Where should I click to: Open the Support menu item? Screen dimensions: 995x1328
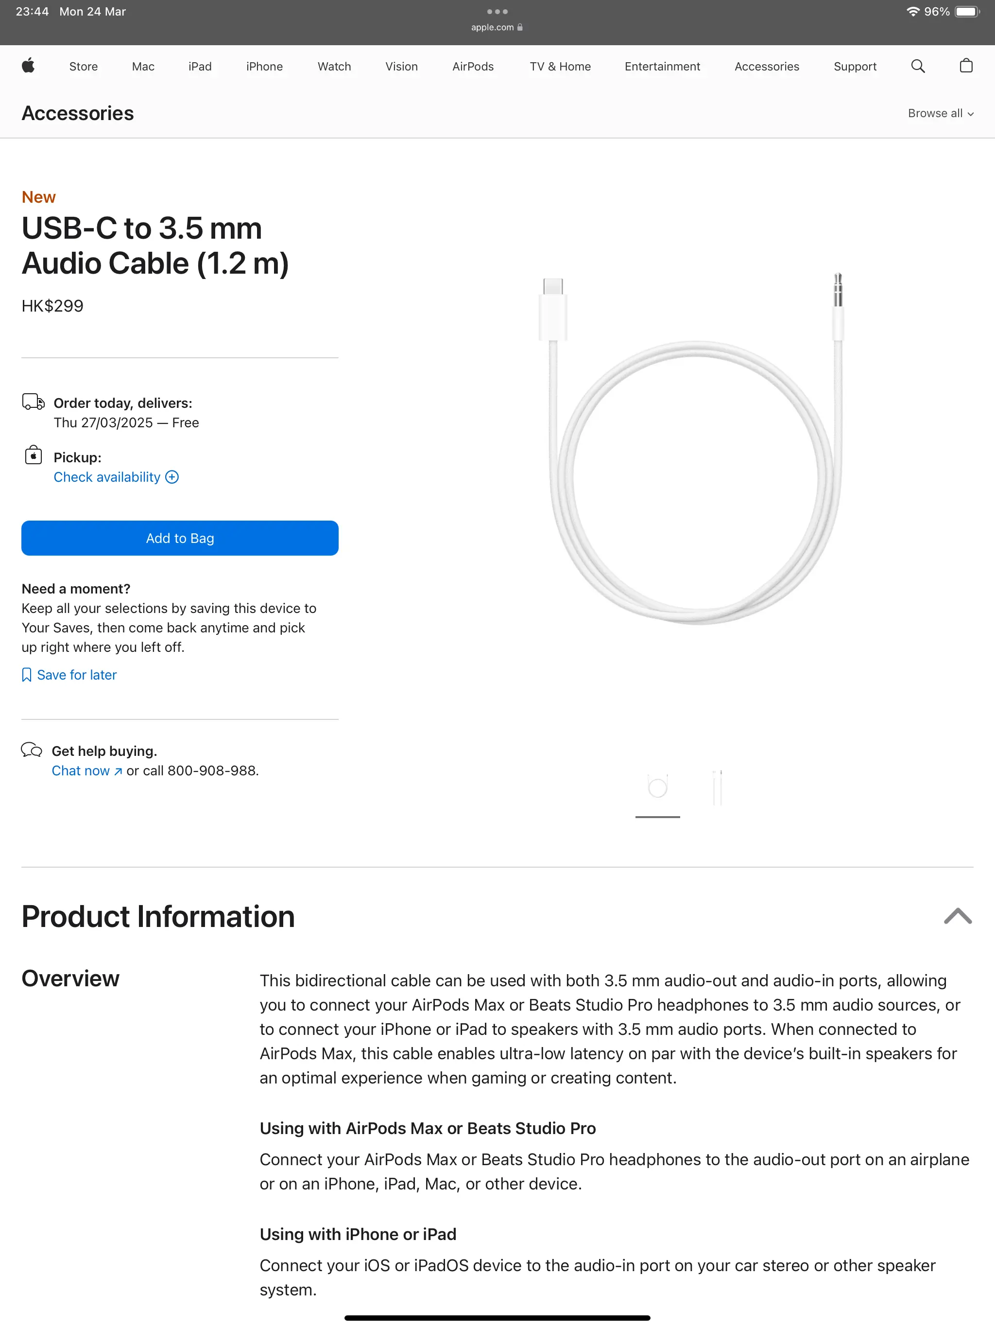point(855,67)
